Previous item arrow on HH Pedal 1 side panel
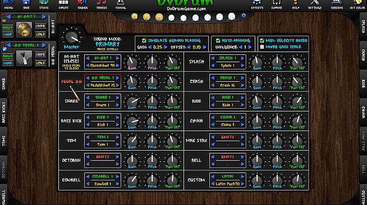Screen dimensions: 367x205 pyautogui.click(x=8, y=45)
